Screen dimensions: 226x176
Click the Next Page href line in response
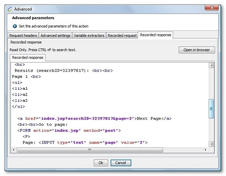coord(94,119)
